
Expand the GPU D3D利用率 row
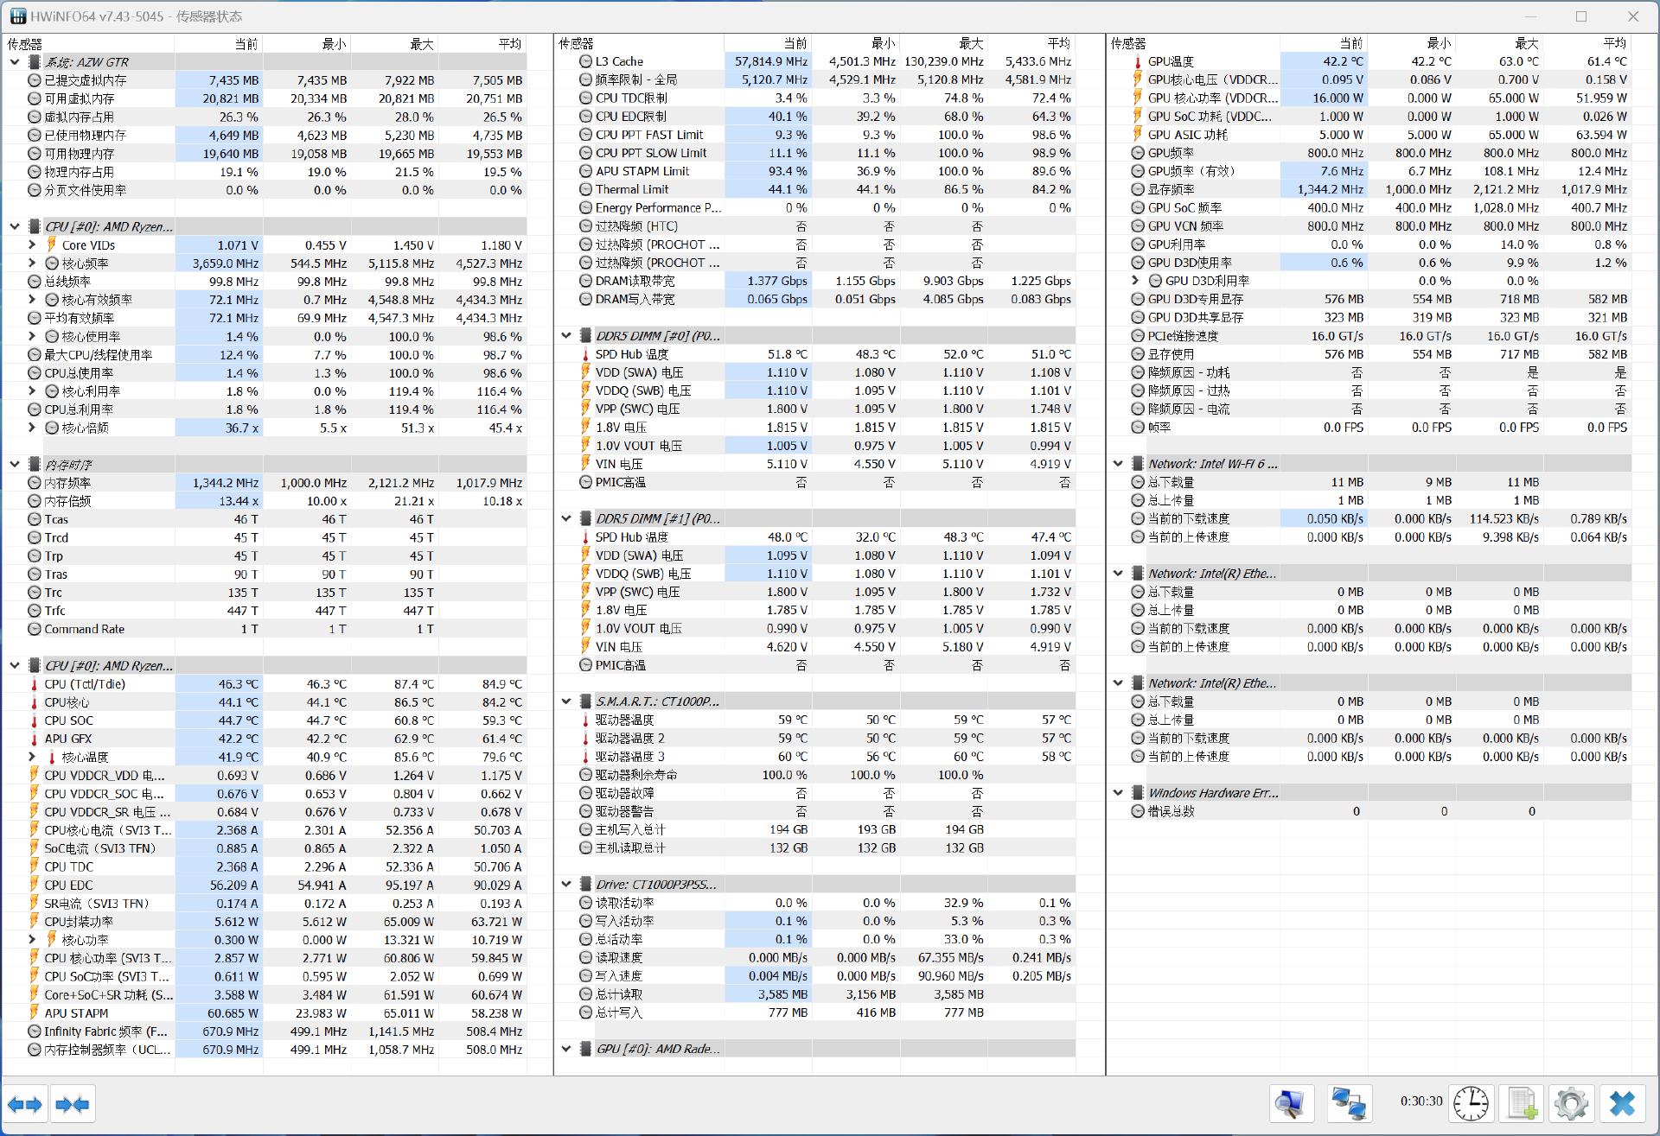[1135, 280]
